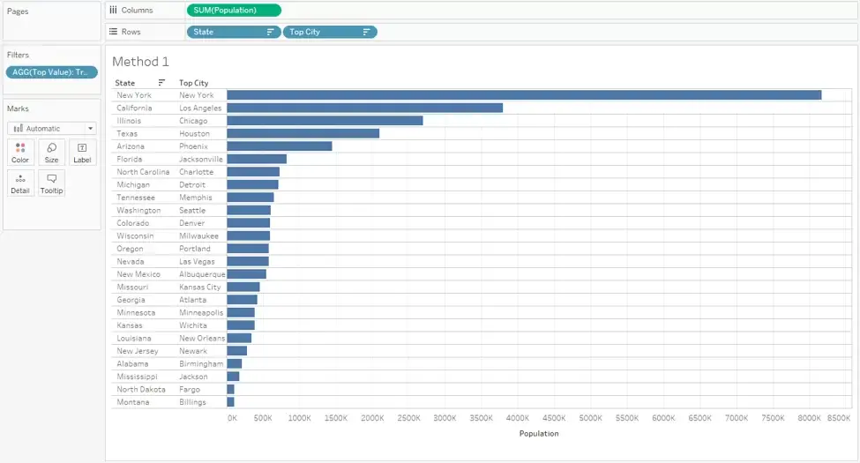Viewport: 860px width, 463px height.
Task: Click sort icon beside State header
Action: coord(161,83)
